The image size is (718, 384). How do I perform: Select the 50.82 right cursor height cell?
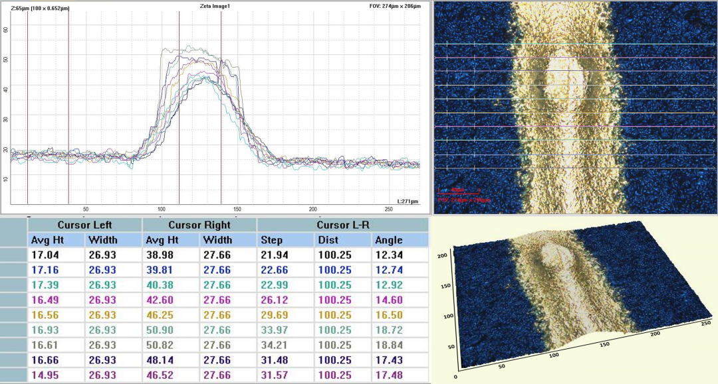tap(171, 345)
